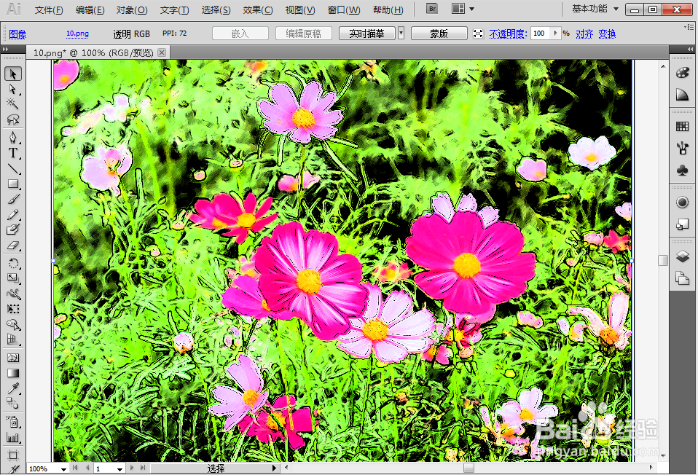This screenshot has width=698, height=475.
Task: Open the Appearance panel circle icon
Action: point(683,202)
